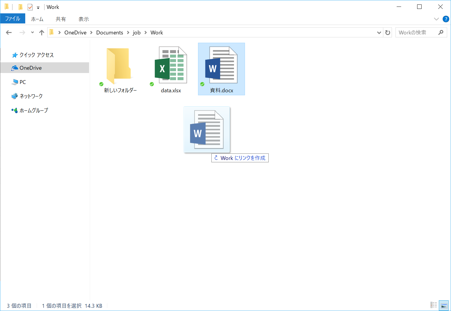Open the ファイル menu

pyautogui.click(x=12, y=18)
